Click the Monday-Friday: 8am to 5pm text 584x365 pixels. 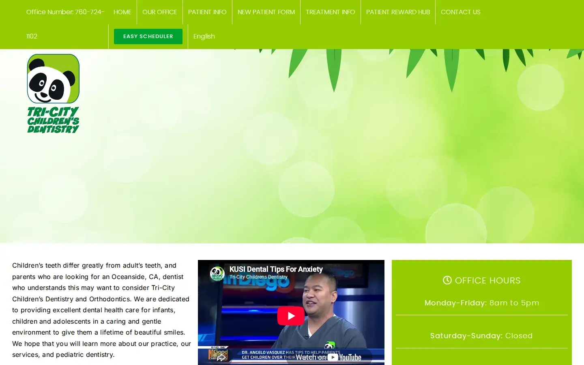click(482, 303)
